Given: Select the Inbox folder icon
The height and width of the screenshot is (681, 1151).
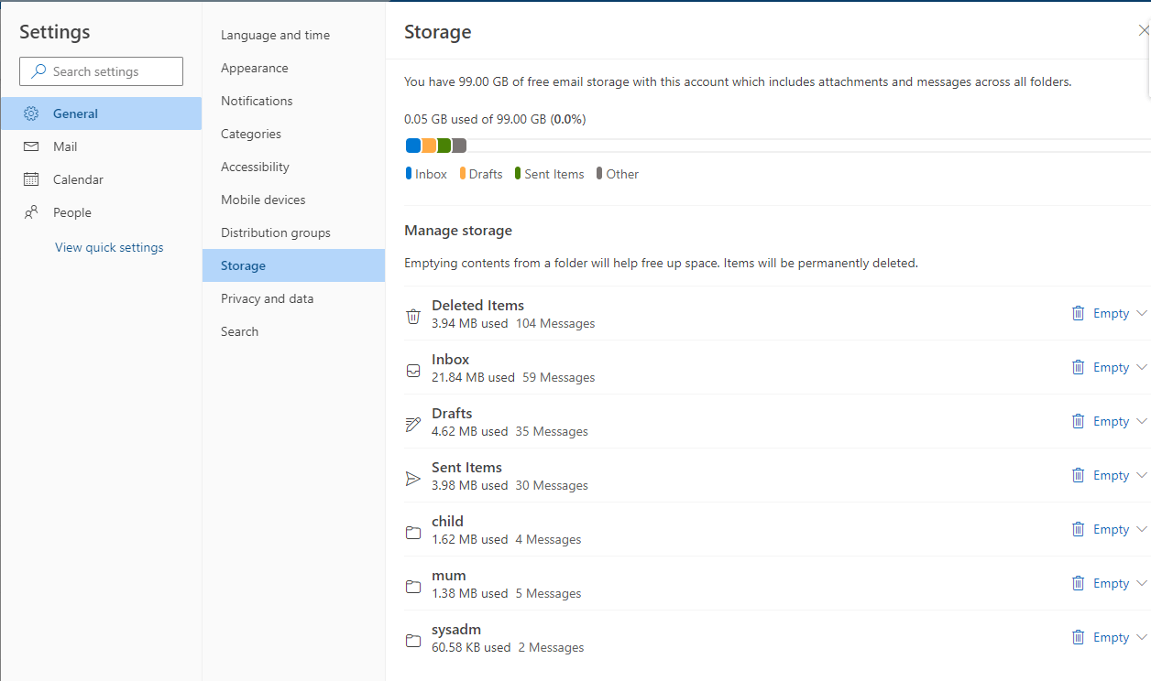Looking at the screenshot, I should pyautogui.click(x=413, y=370).
